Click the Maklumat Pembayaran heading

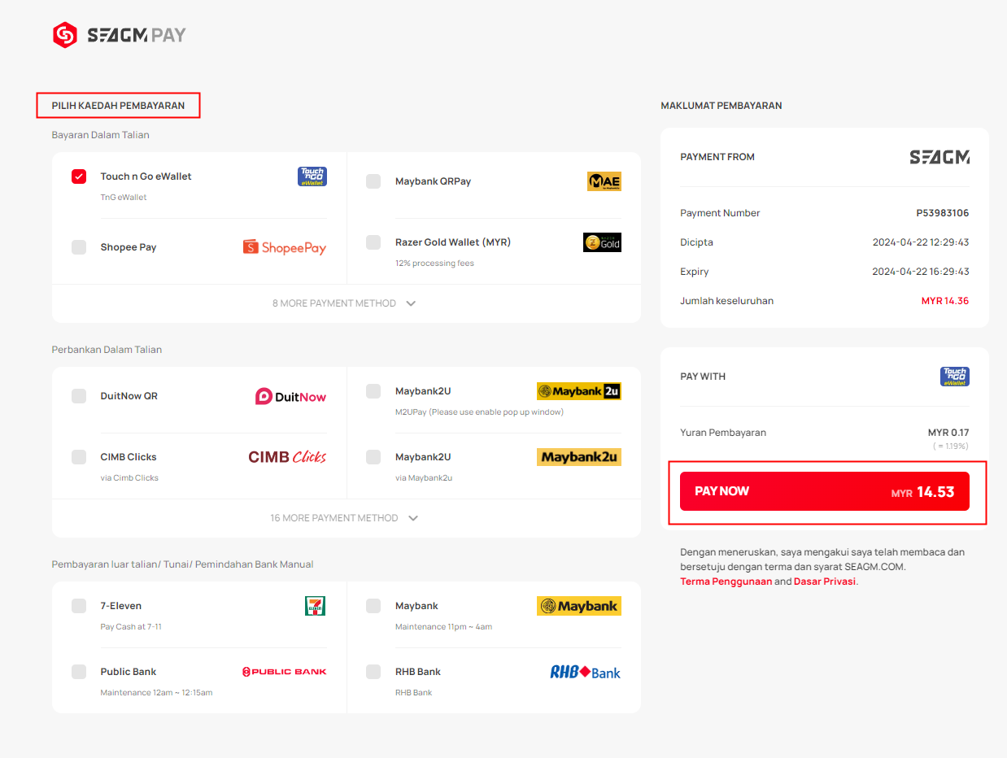[721, 106]
